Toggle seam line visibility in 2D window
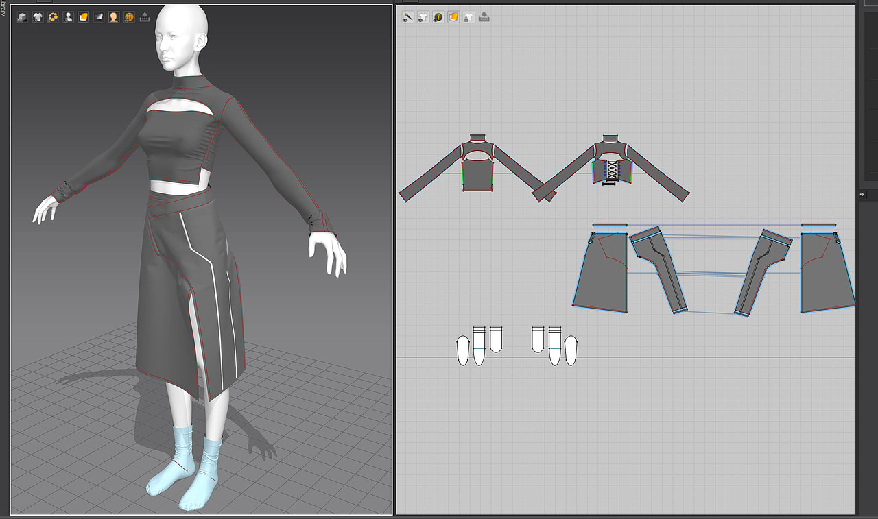Screen dimensions: 878x519 tap(407, 17)
